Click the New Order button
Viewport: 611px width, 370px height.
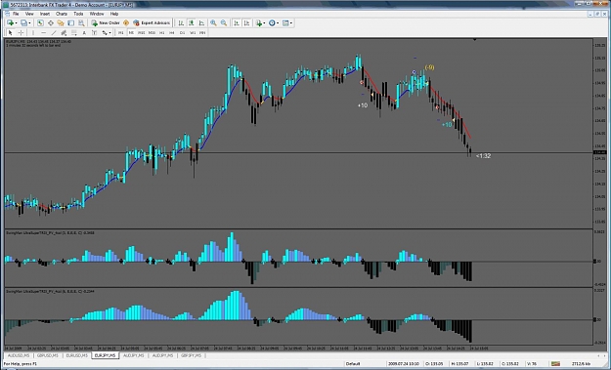click(x=106, y=23)
